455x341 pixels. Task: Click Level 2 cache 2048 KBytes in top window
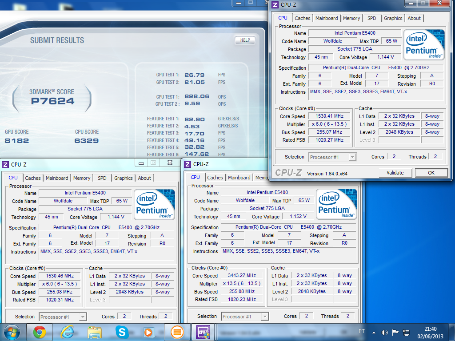(399, 132)
